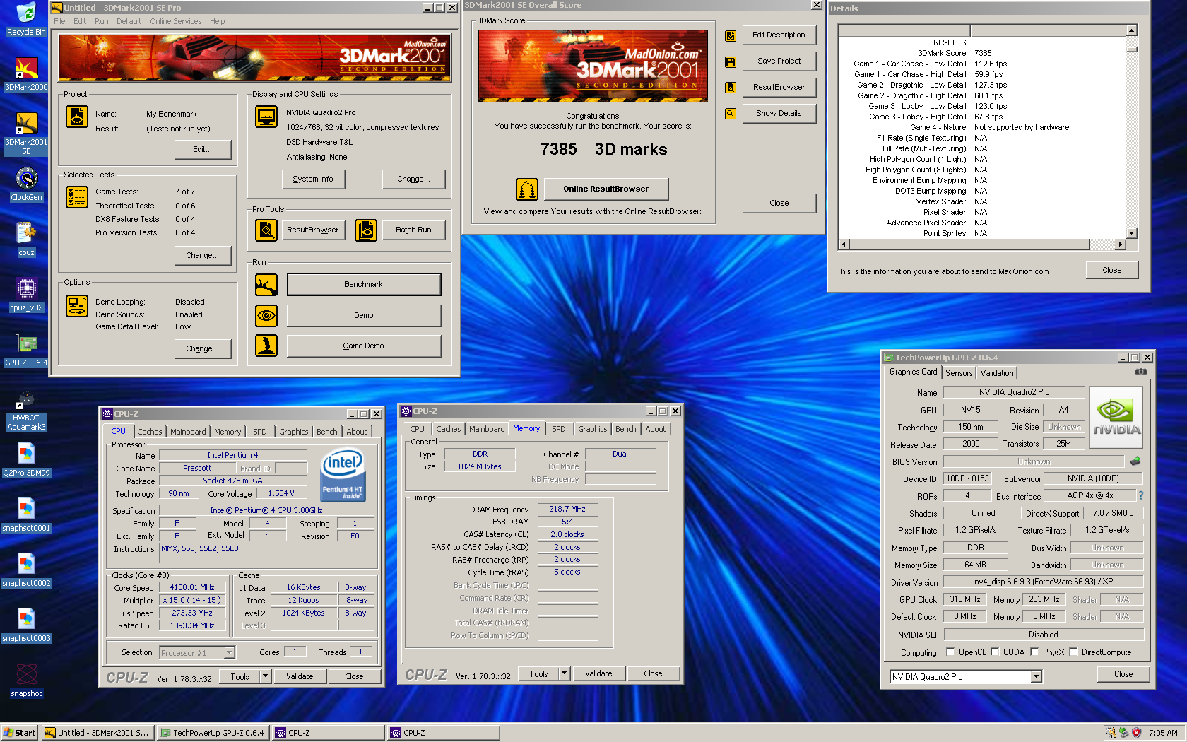Click the Details list vertical scrollbar down arrow

(1132, 232)
